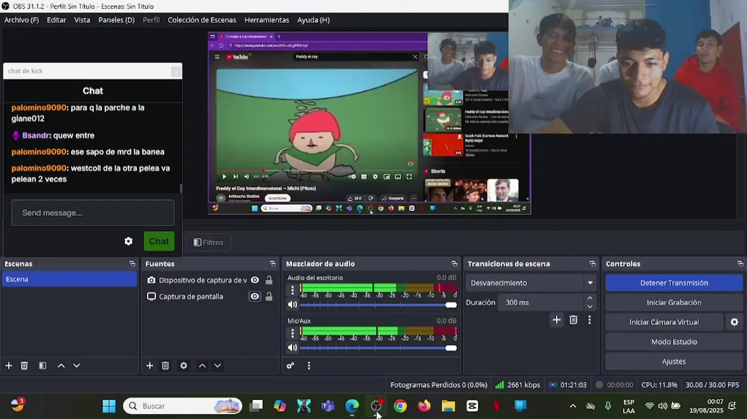Add a new source in Fuentes panel
The height and width of the screenshot is (419, 747).
pos(150,365)
